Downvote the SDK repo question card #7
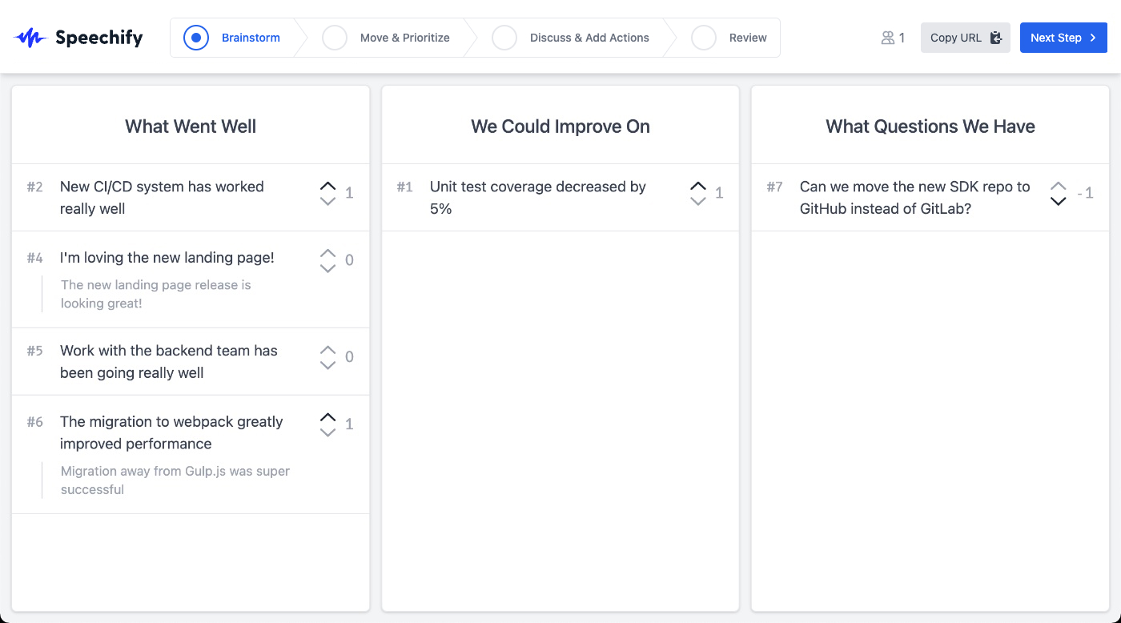 [x=1058, y=201]
